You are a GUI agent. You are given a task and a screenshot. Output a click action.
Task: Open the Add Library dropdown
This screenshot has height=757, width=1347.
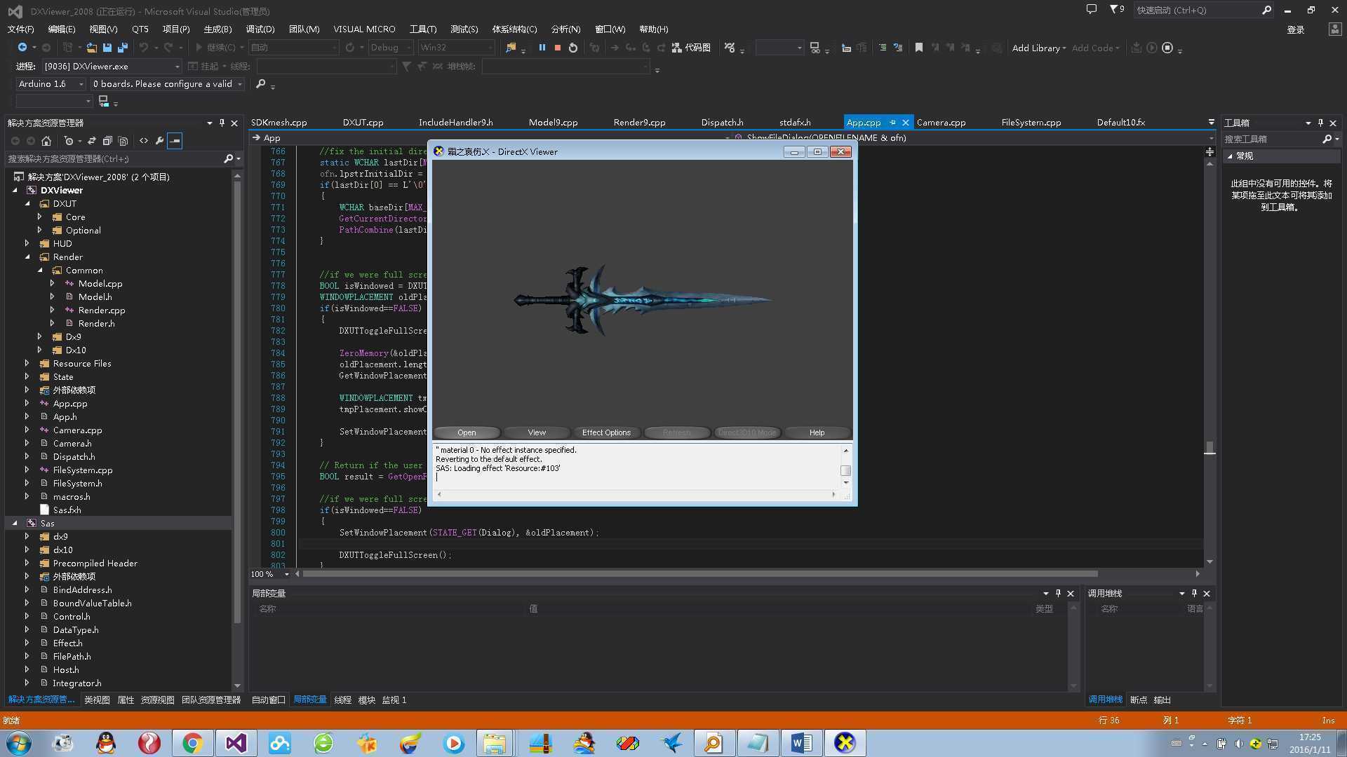click(1038, 48)
